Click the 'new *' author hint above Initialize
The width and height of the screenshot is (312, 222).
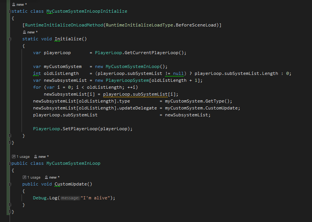click(32, 32)
